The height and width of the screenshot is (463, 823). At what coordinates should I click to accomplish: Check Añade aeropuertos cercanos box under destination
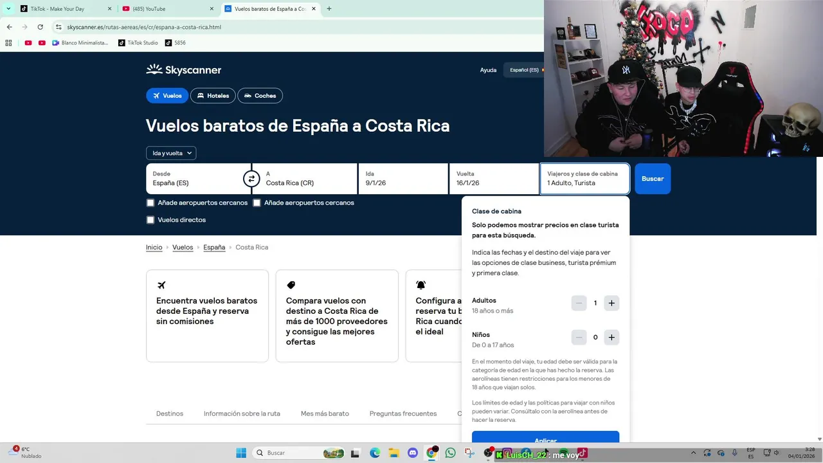click(257, 203)
